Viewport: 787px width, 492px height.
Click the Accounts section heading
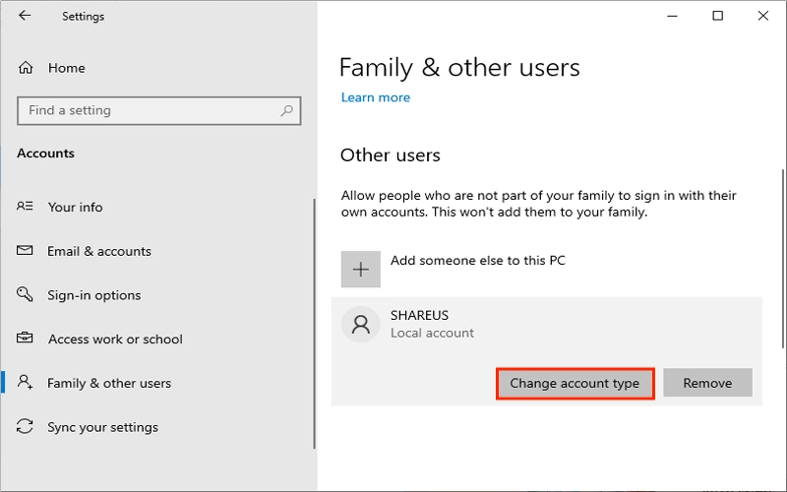[45, 154]
